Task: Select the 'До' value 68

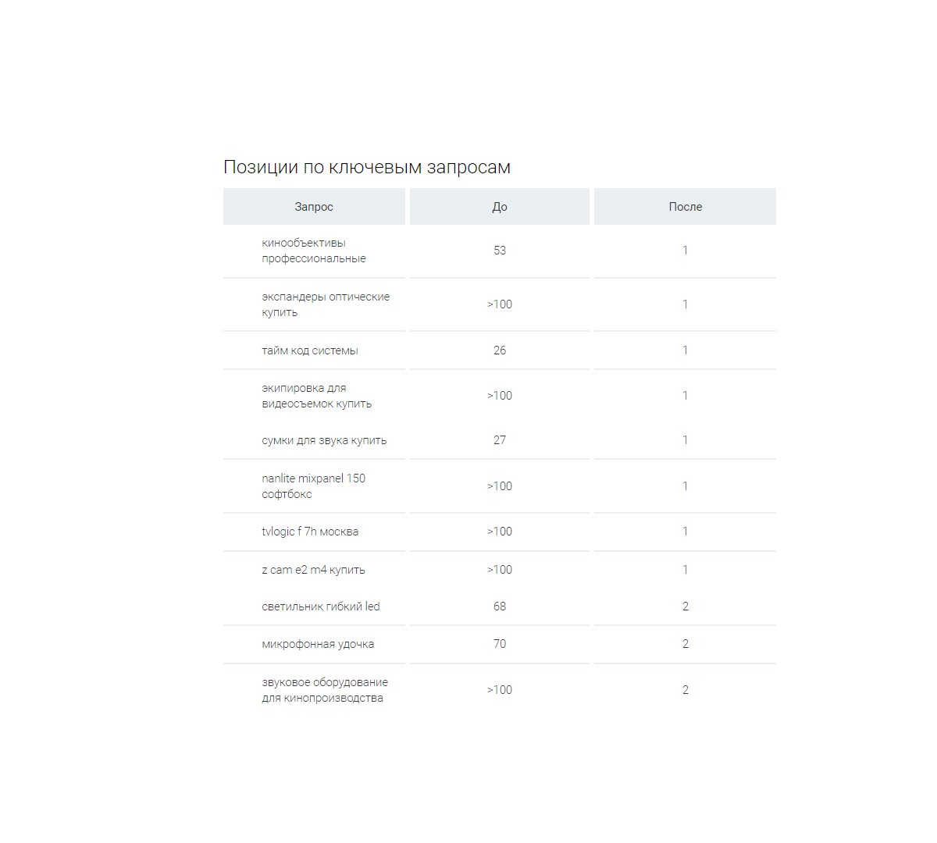Action: (x=500, y=606)
